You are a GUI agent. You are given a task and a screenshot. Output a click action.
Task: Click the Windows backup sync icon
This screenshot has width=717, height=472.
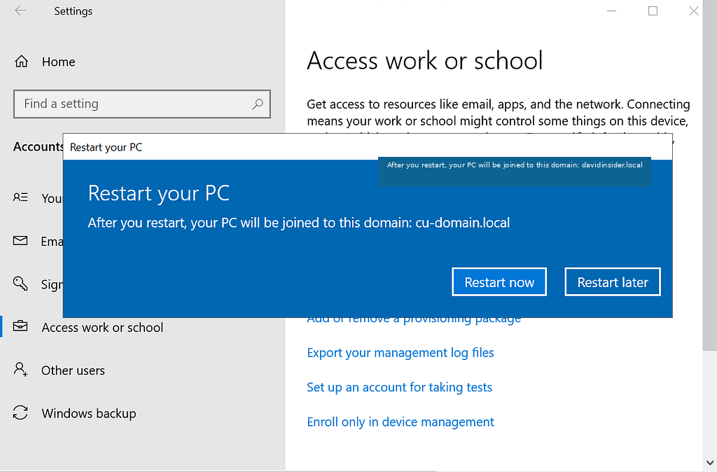20,412
